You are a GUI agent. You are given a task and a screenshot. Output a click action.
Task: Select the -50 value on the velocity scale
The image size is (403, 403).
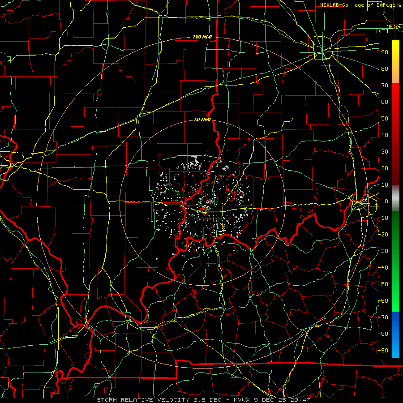click(x=383, y=284)
